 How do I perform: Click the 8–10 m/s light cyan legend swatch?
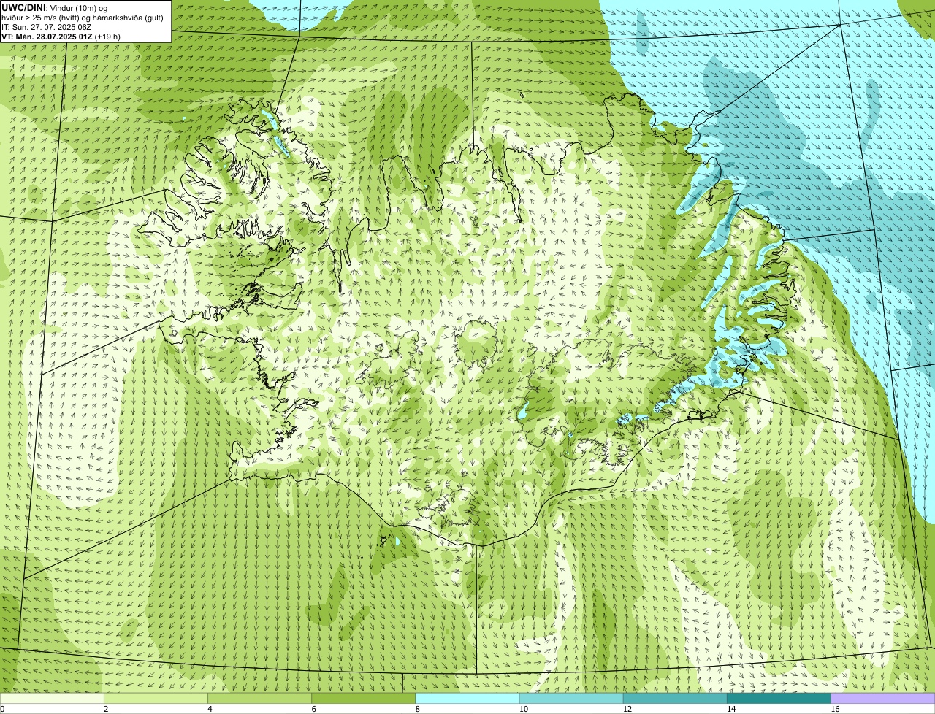click(467, 699)
